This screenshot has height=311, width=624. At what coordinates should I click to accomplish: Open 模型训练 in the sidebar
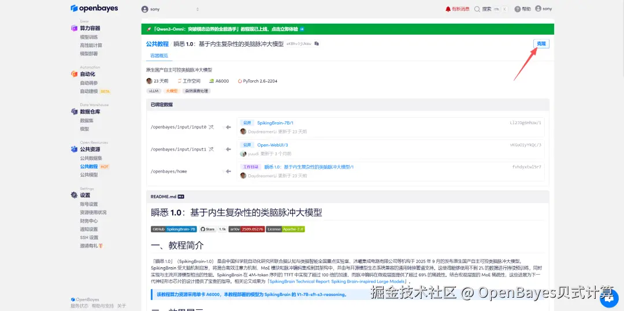[x=89, y=37]
